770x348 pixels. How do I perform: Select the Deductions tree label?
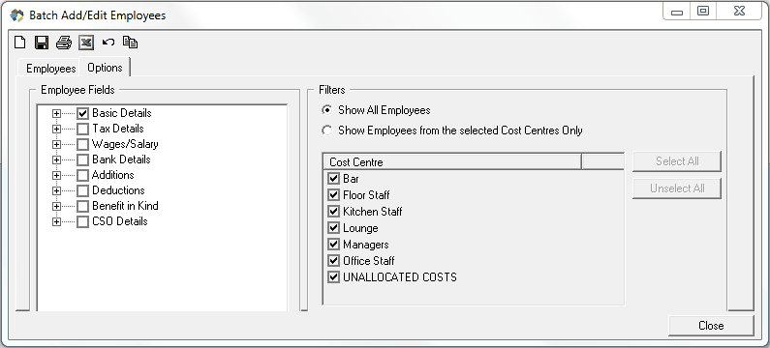coord(118,190)
